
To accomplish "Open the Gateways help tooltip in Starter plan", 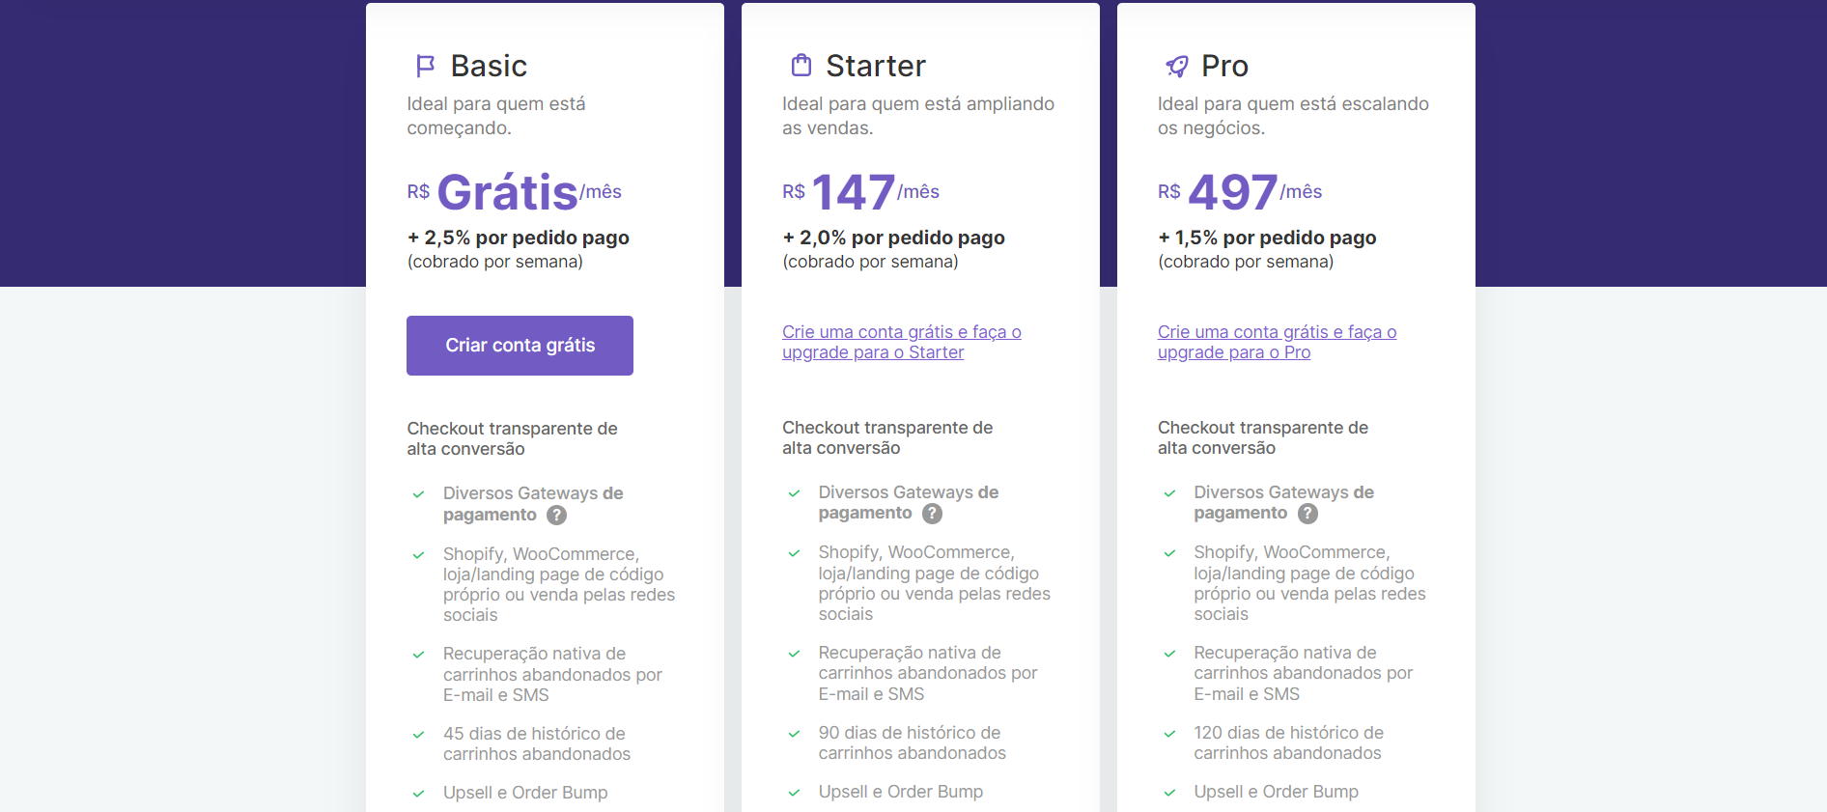I will (x=931, y=514).
